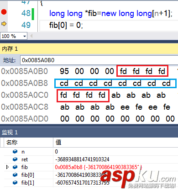Select memory address row 0x0085A0C8
This screenshot has width=178, height=191.
tap(25, 107)
